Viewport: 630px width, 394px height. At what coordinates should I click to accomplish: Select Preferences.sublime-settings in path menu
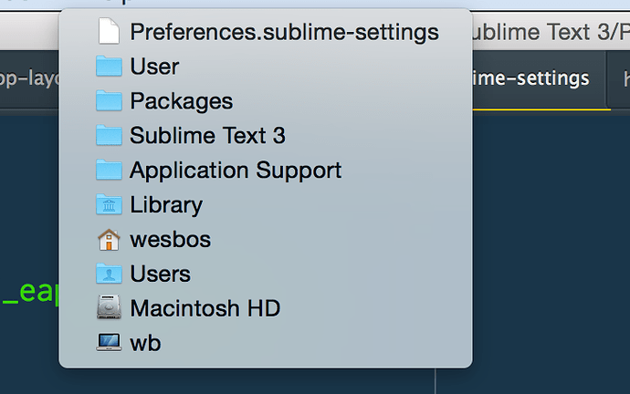(266, 32)
